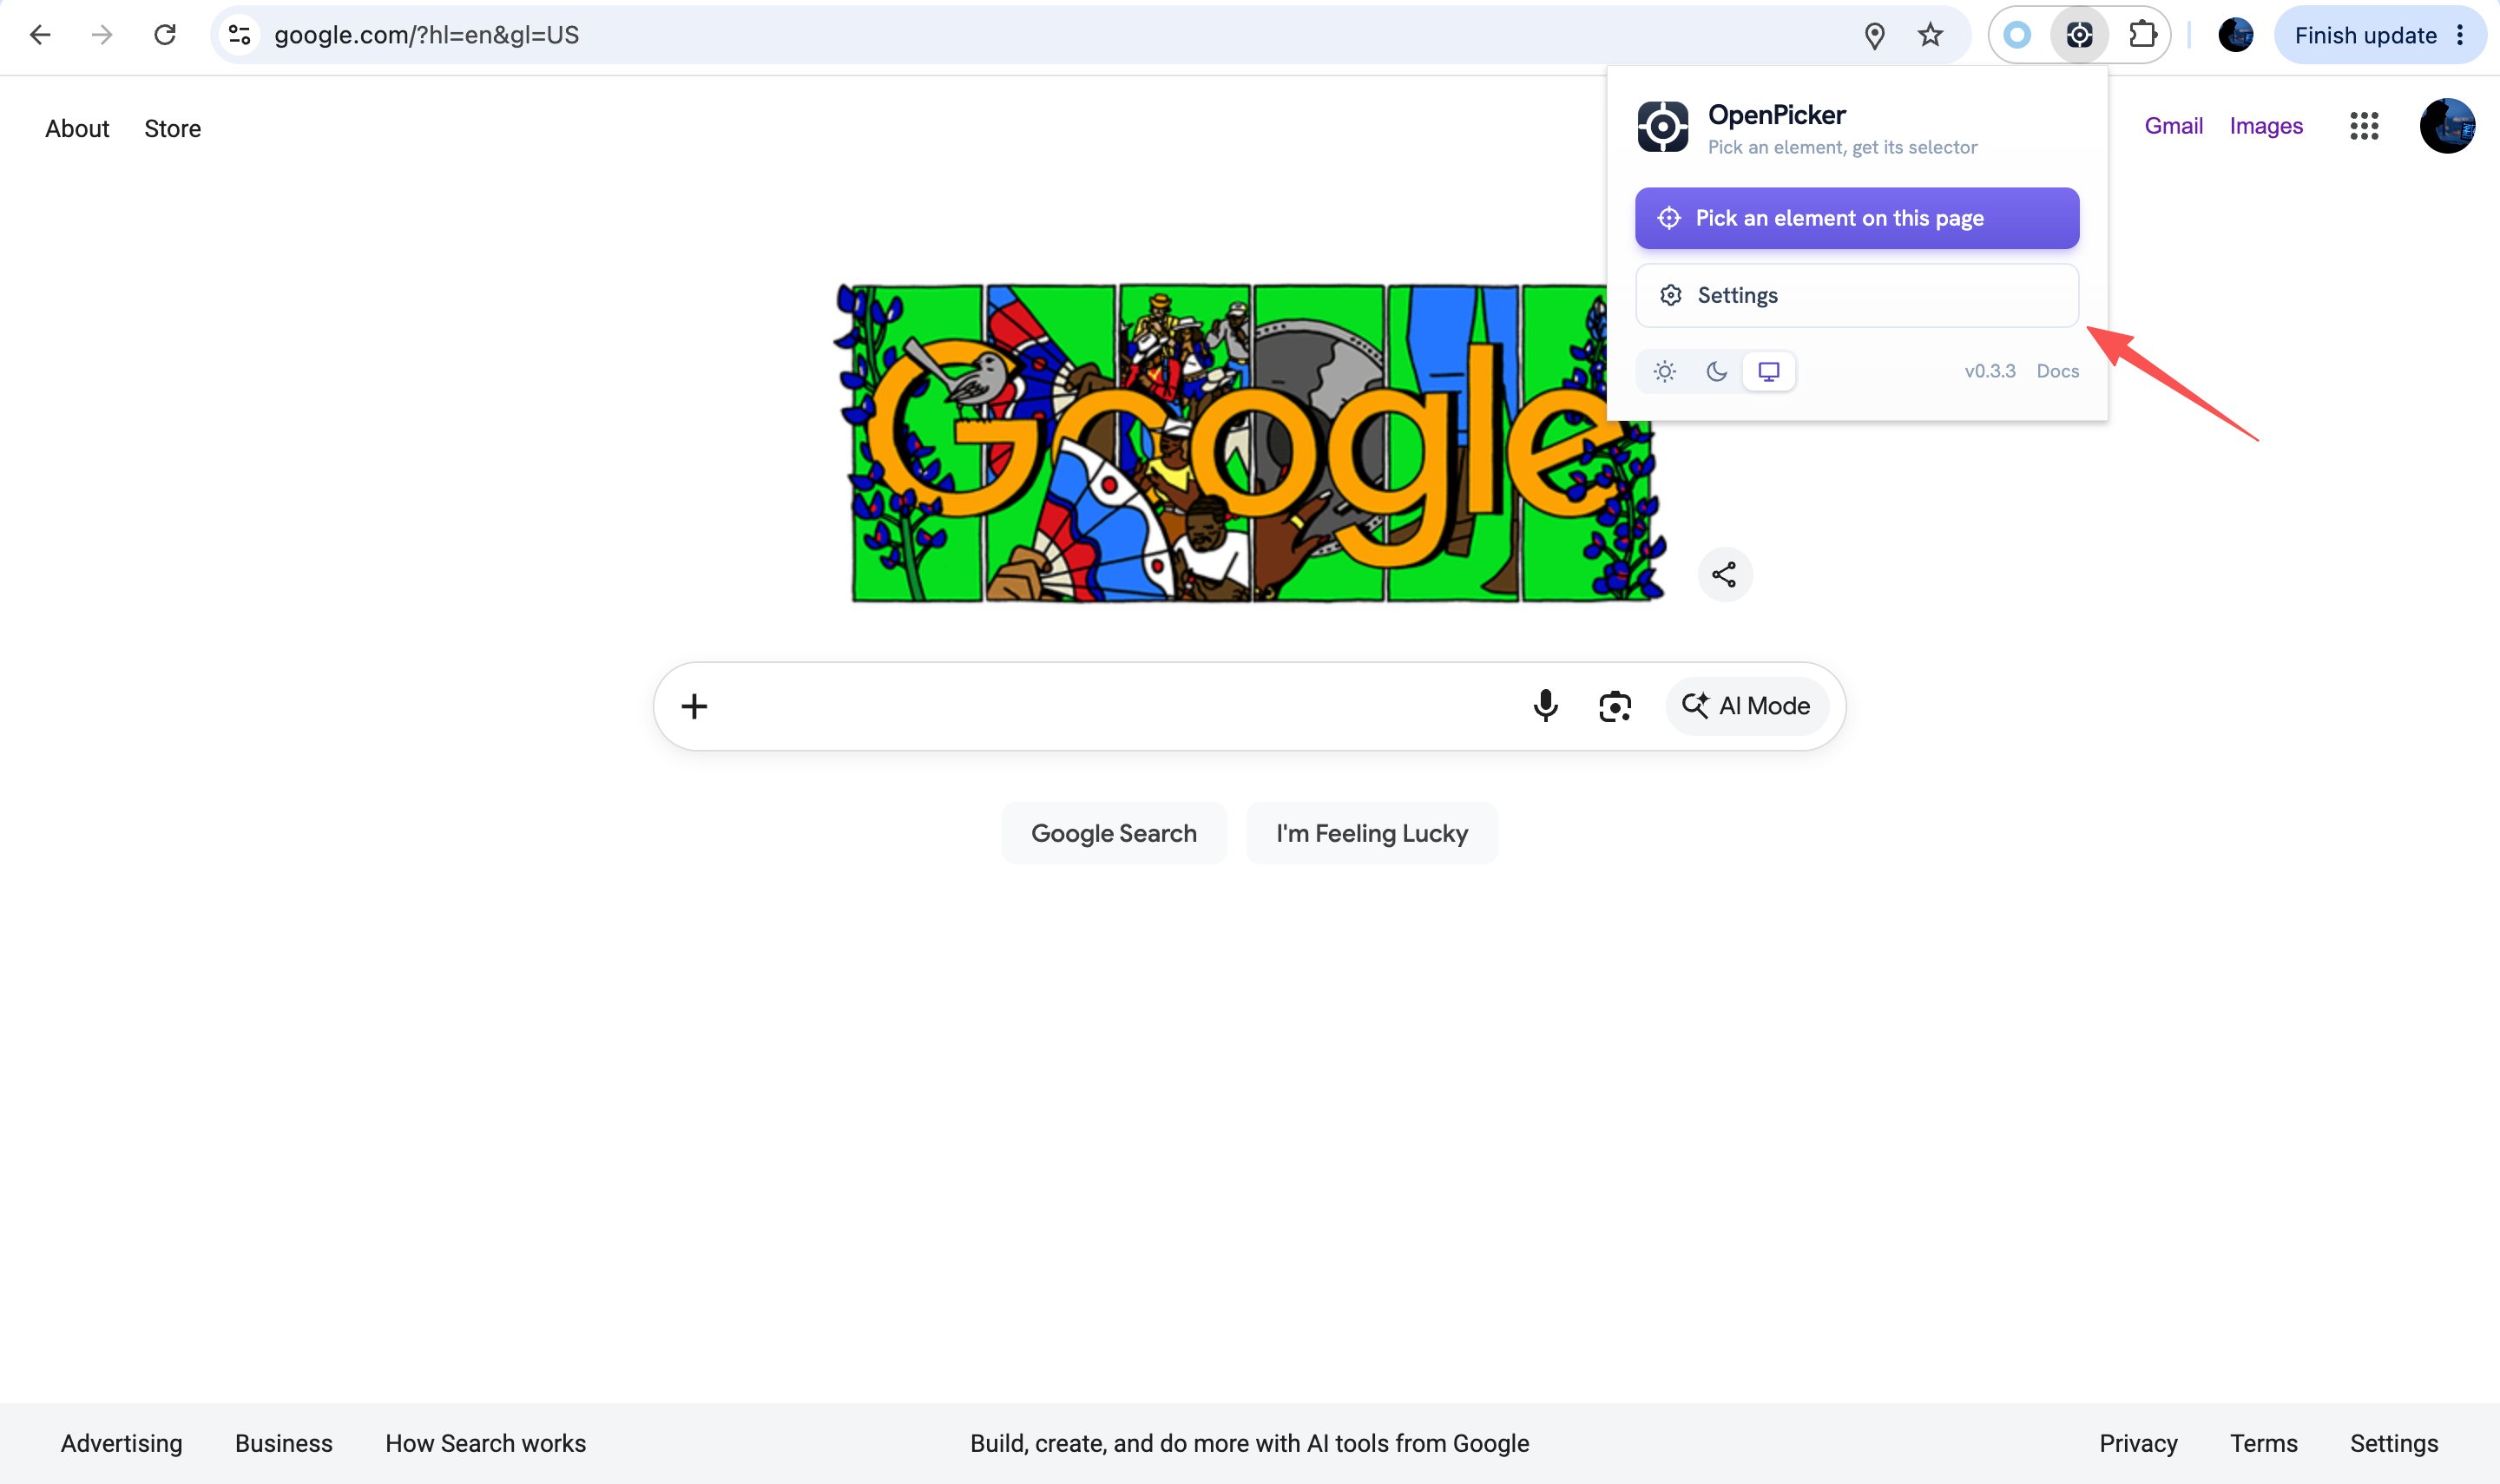Open Business footer link

[x=283, y=1443]
